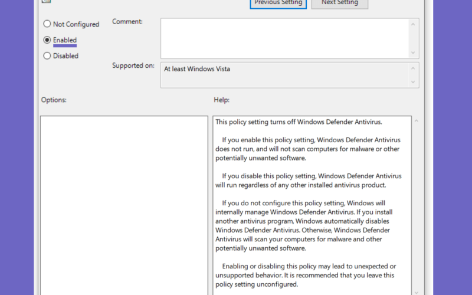This screenshot has height=295, width=472.
Task: Click Comment box scroll down arrow
Action: click(x=413, y=53)
